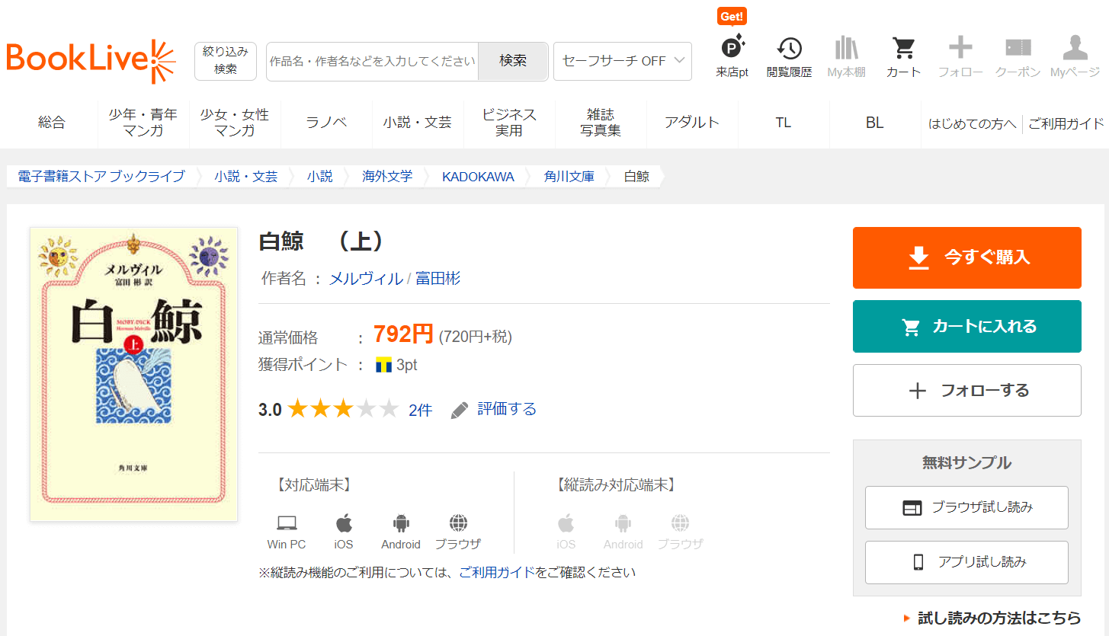
Task: Click the author link メルヴィル
Action: (365, 279)
